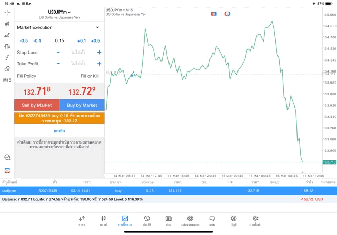Increase volume by +0.5

[x=95, y=41]
